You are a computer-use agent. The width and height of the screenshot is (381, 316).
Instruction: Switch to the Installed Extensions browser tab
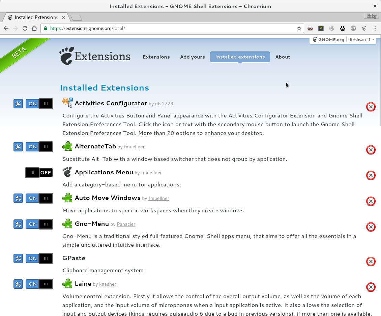click(36, 17)
